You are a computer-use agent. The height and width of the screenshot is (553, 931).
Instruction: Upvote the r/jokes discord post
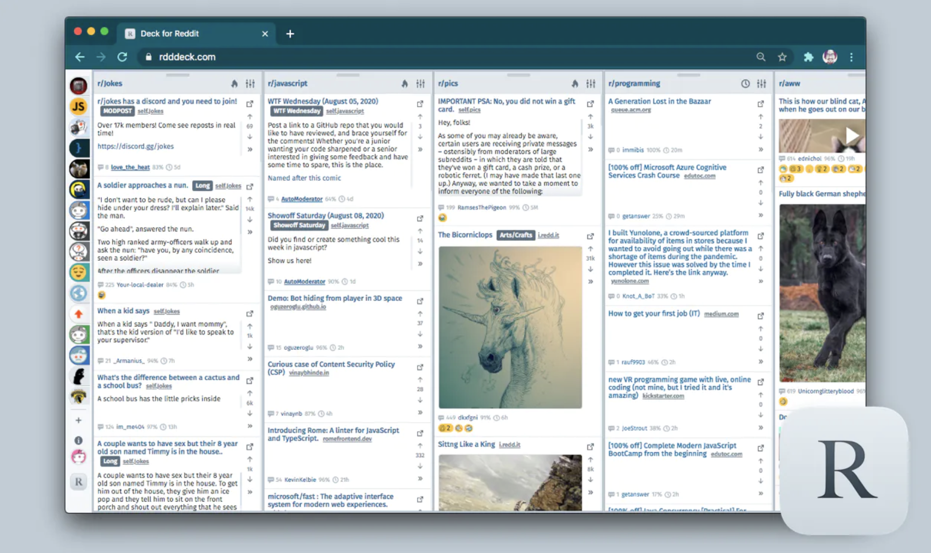pos(250,116)
